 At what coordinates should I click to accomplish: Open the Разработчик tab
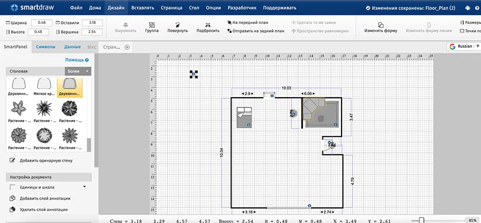point(242,8)
